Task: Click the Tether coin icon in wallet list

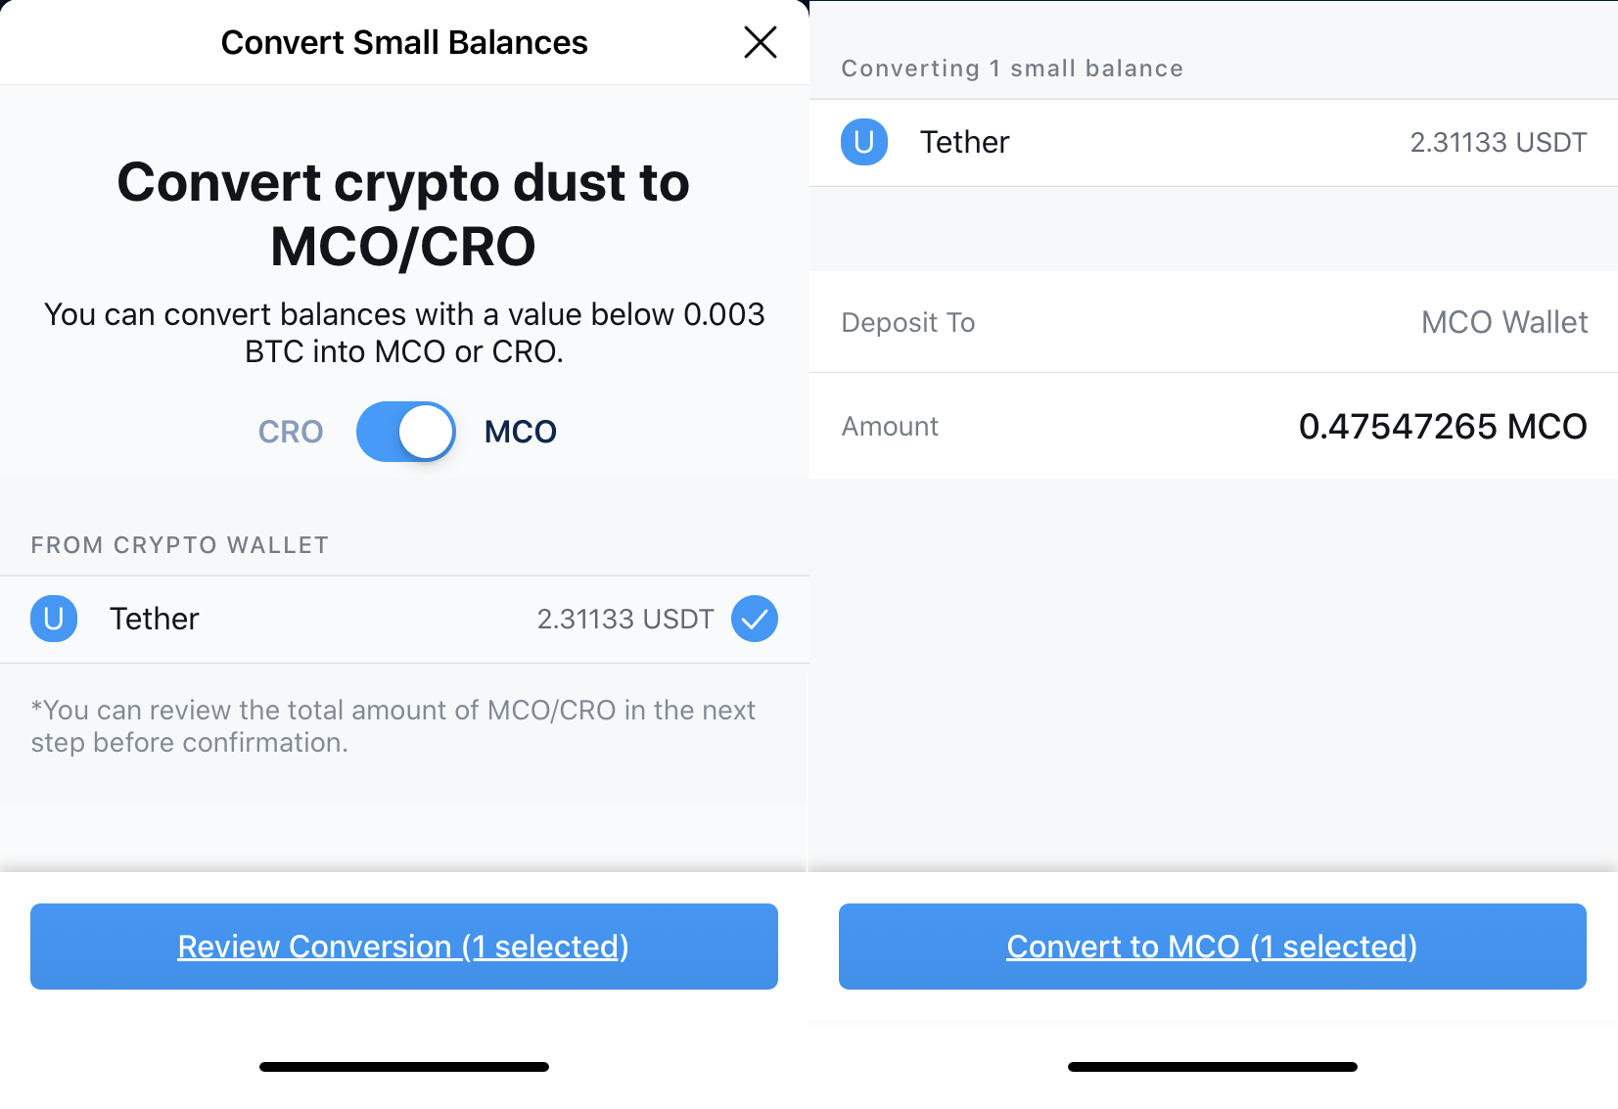Action: pyautogui.click(x=54, y=619)
